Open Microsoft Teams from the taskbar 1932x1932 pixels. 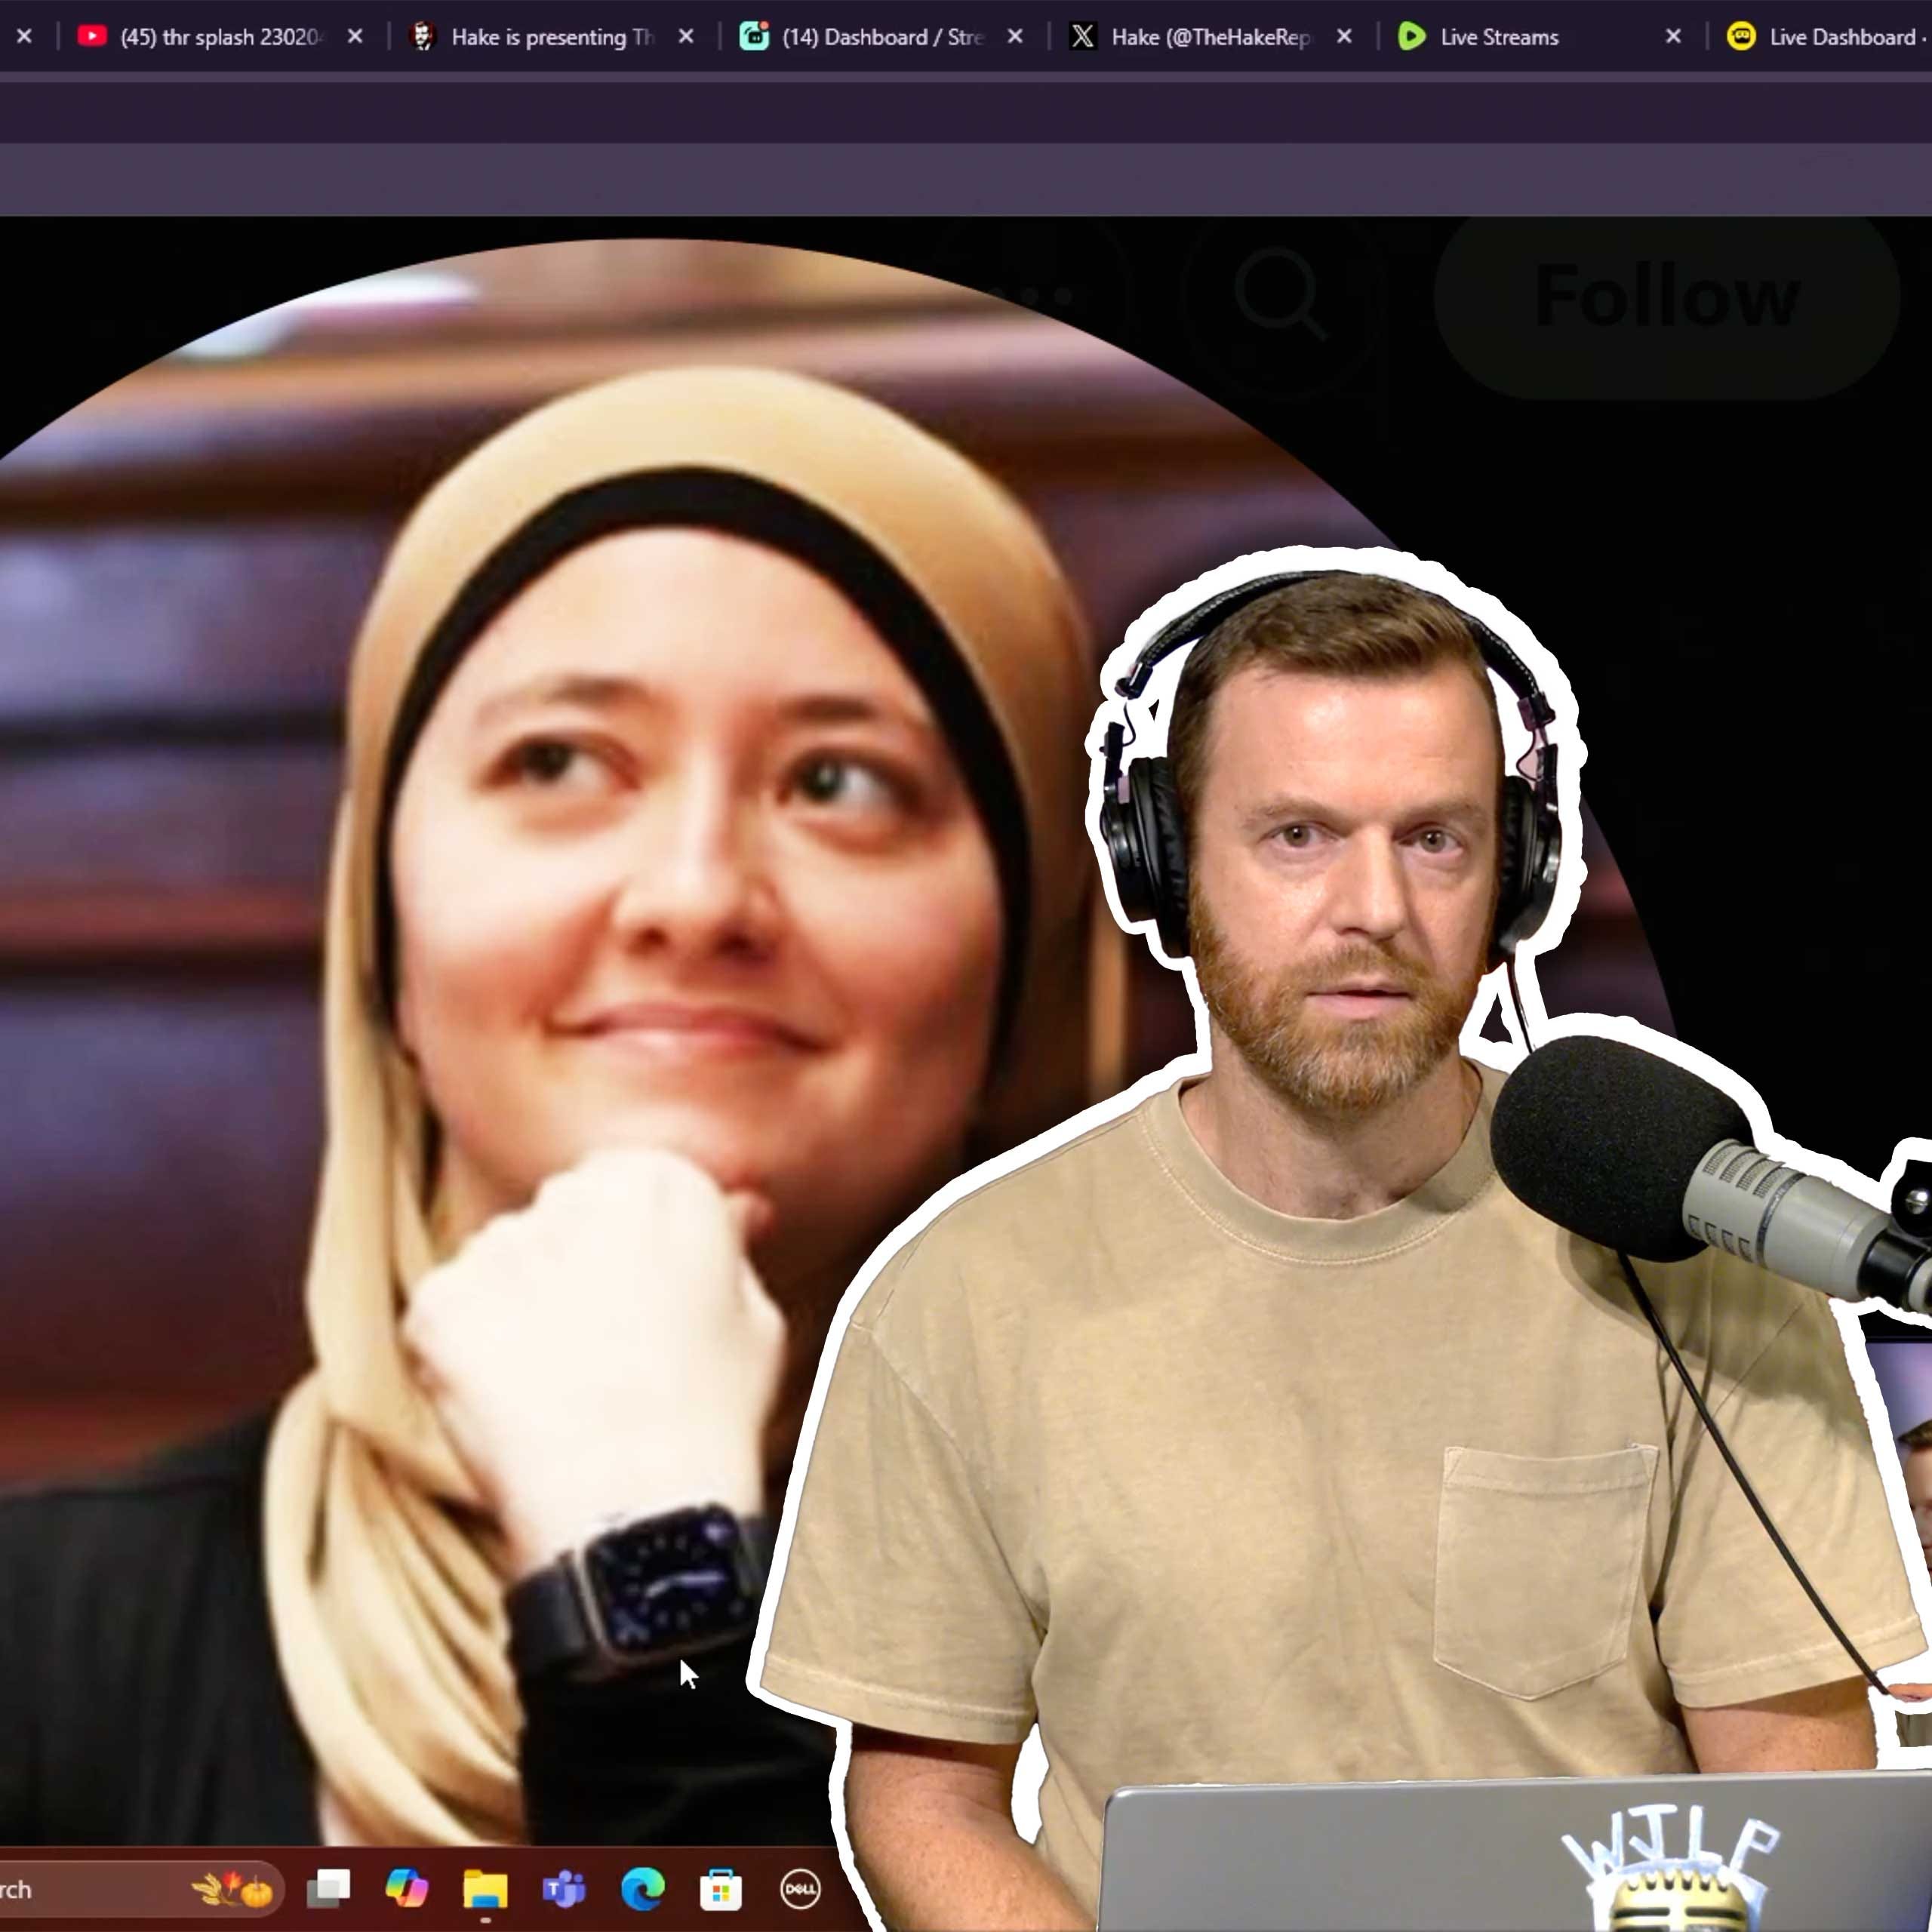[564, 1889]
